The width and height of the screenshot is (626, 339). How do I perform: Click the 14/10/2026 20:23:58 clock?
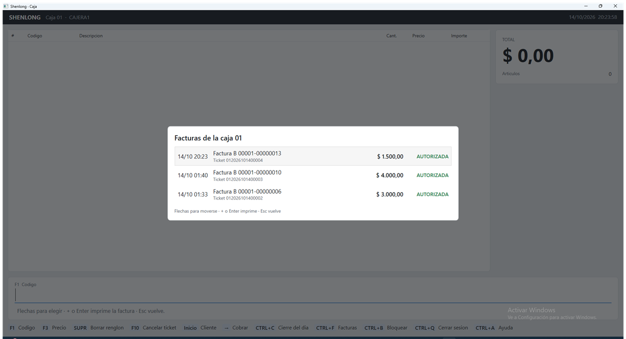(x=593, y=17)
